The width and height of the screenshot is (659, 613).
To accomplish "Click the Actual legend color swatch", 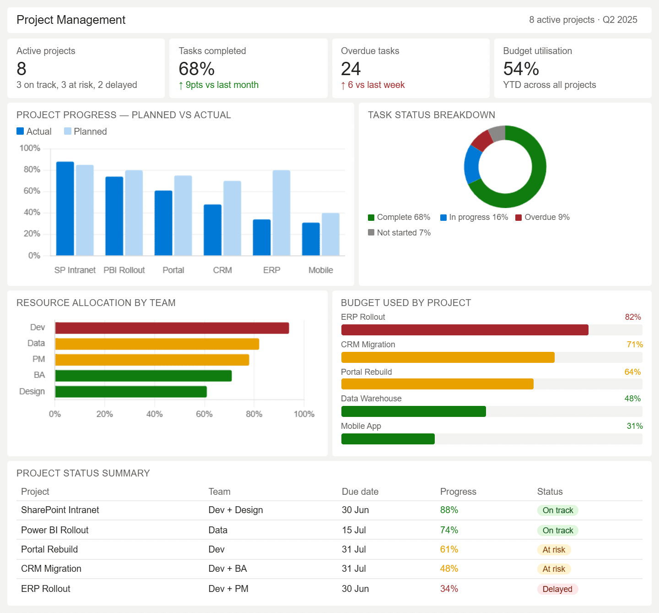I will (x=20, y=131).
